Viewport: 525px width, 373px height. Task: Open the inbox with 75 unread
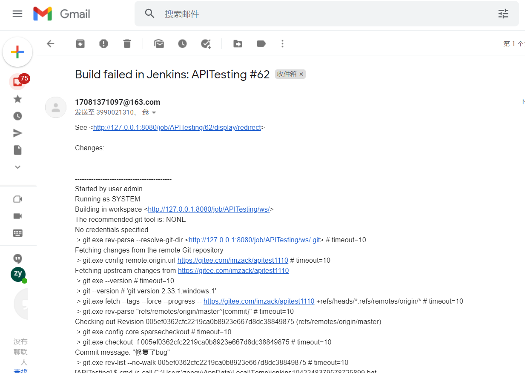coord(17,82)
